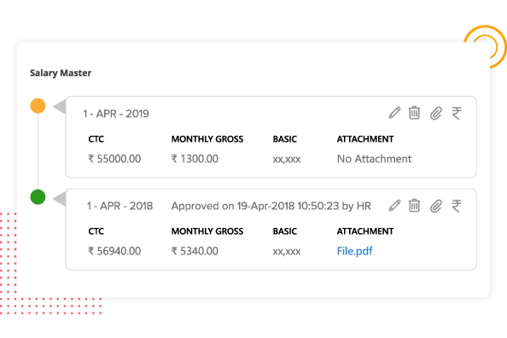Select CTC value ₹ 56940.00
This screenshot has width=507, height=338.
114,251
